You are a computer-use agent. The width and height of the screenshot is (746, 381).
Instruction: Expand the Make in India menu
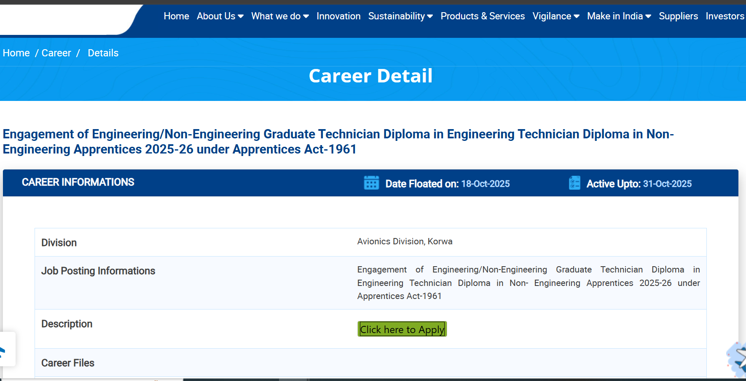tap(619, 16)
